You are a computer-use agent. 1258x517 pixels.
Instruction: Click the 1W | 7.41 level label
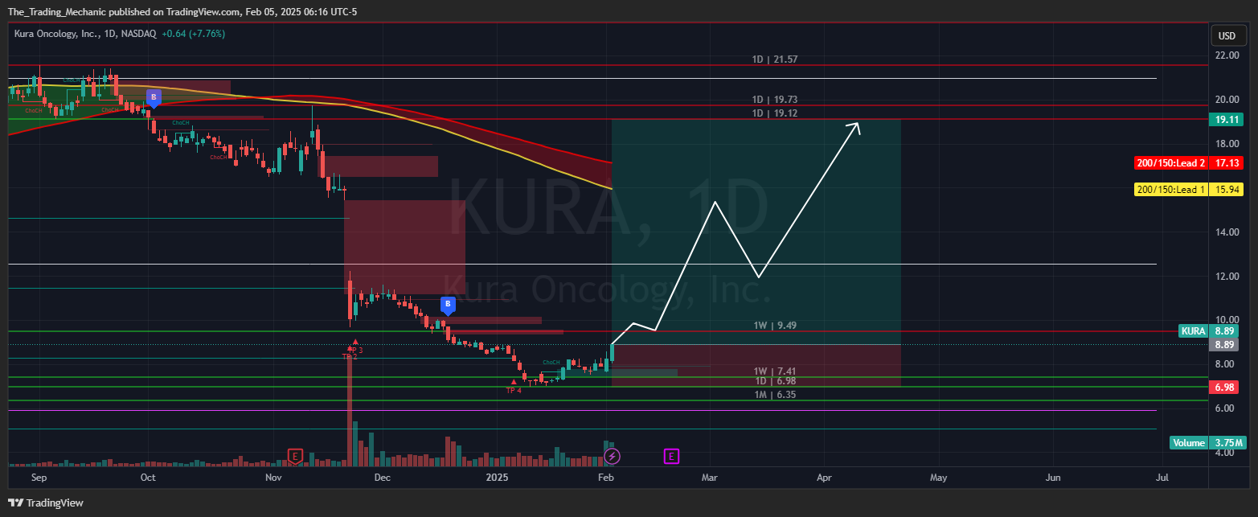pos(774,371)
